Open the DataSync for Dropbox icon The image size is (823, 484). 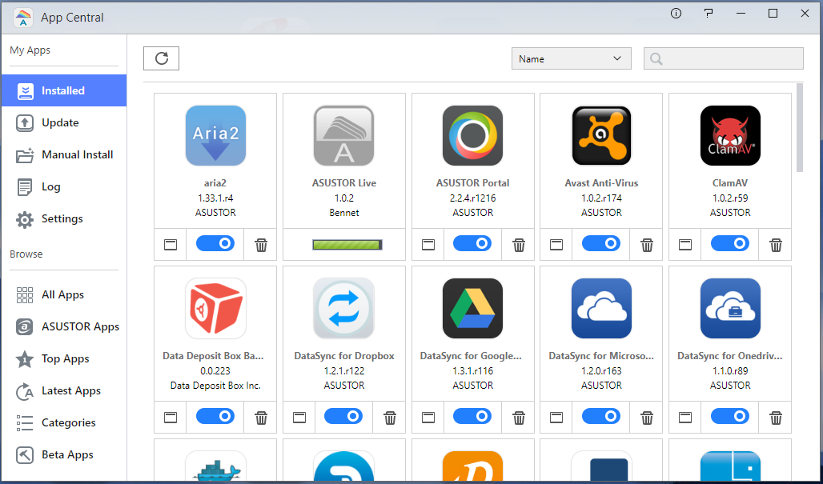click(343, 308)
